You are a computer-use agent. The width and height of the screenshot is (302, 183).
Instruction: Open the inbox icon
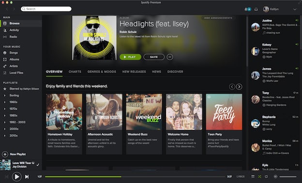pos(256,9)
